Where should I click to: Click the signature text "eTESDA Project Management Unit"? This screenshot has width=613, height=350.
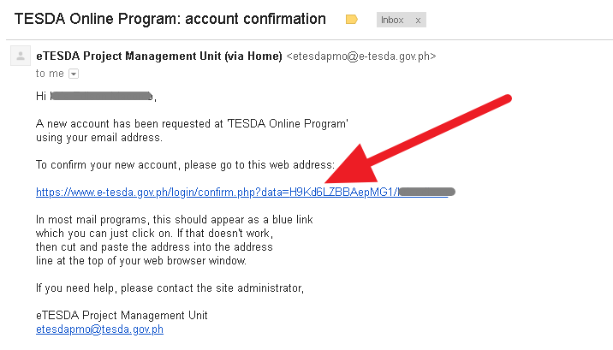(x=122, y=315)
